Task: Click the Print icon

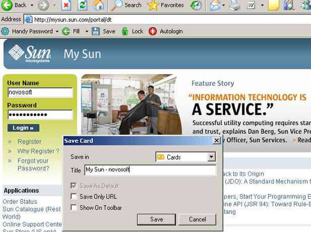Action: 235,5
